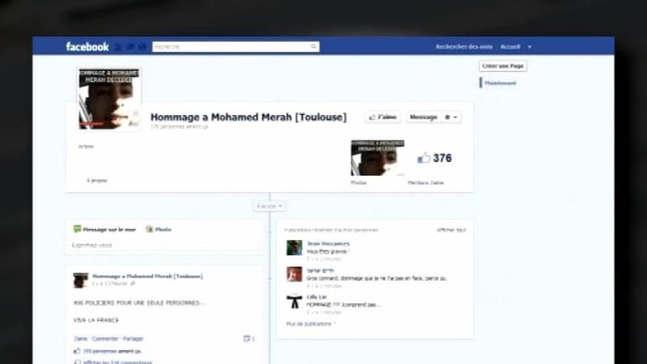
Task: Open the page profile picture
Action: [x=109, y=99]
